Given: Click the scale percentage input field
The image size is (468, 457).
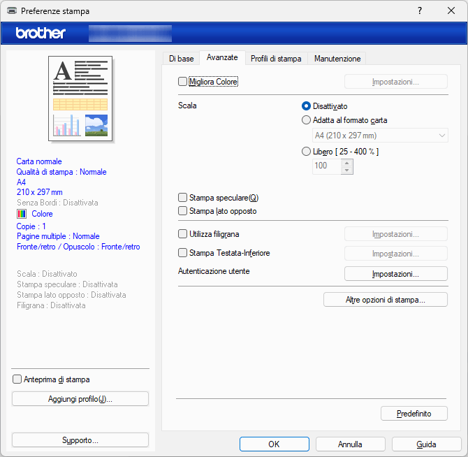Looking at the screenshot, I should click(x=326, y=166).
